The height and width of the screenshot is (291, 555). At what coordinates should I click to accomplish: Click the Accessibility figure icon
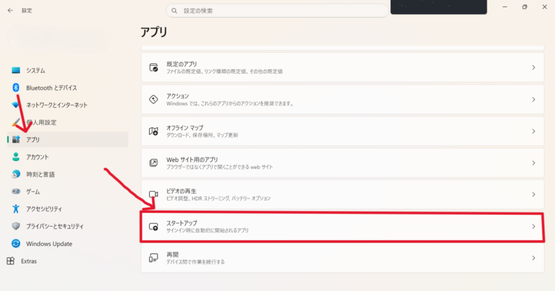tap(16, 209)
